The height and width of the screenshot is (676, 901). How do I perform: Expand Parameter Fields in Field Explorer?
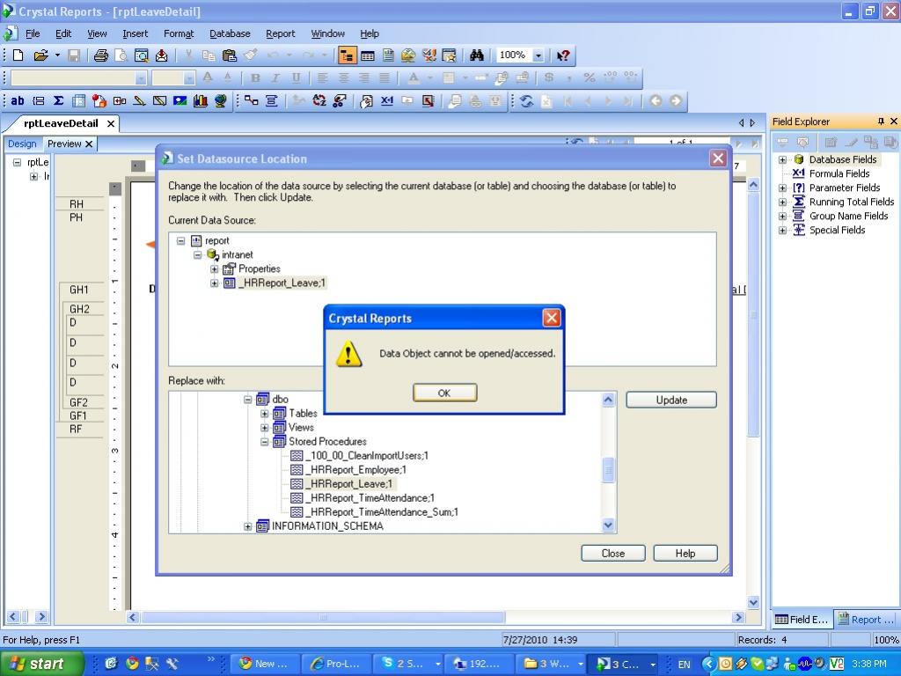pyautogui.click(x=782, y=188)
